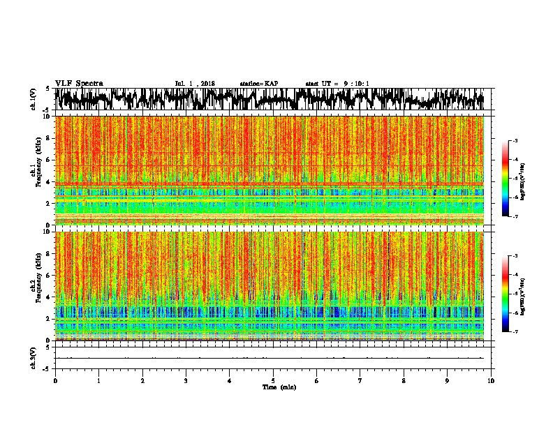This screenshot has width=553, height=427.
Task: Click the time axis tick label "0"
Action: (x=55, y=381)
